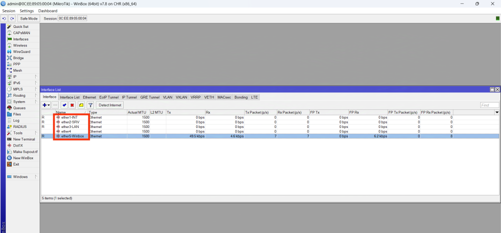Expand the Tools submenu in the sidebar
Viewport: 501px width, 233px height.
tap(18, 133)
